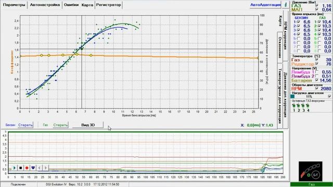The width and height of the screenshot is (333, 187).
Task: Click the X: 0,0[ms] Y:1,43 coordinate readout
Action: click(257, 125)
